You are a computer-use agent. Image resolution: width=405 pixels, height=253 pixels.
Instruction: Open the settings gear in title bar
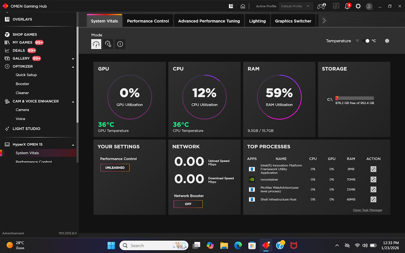tap(358, 6)
